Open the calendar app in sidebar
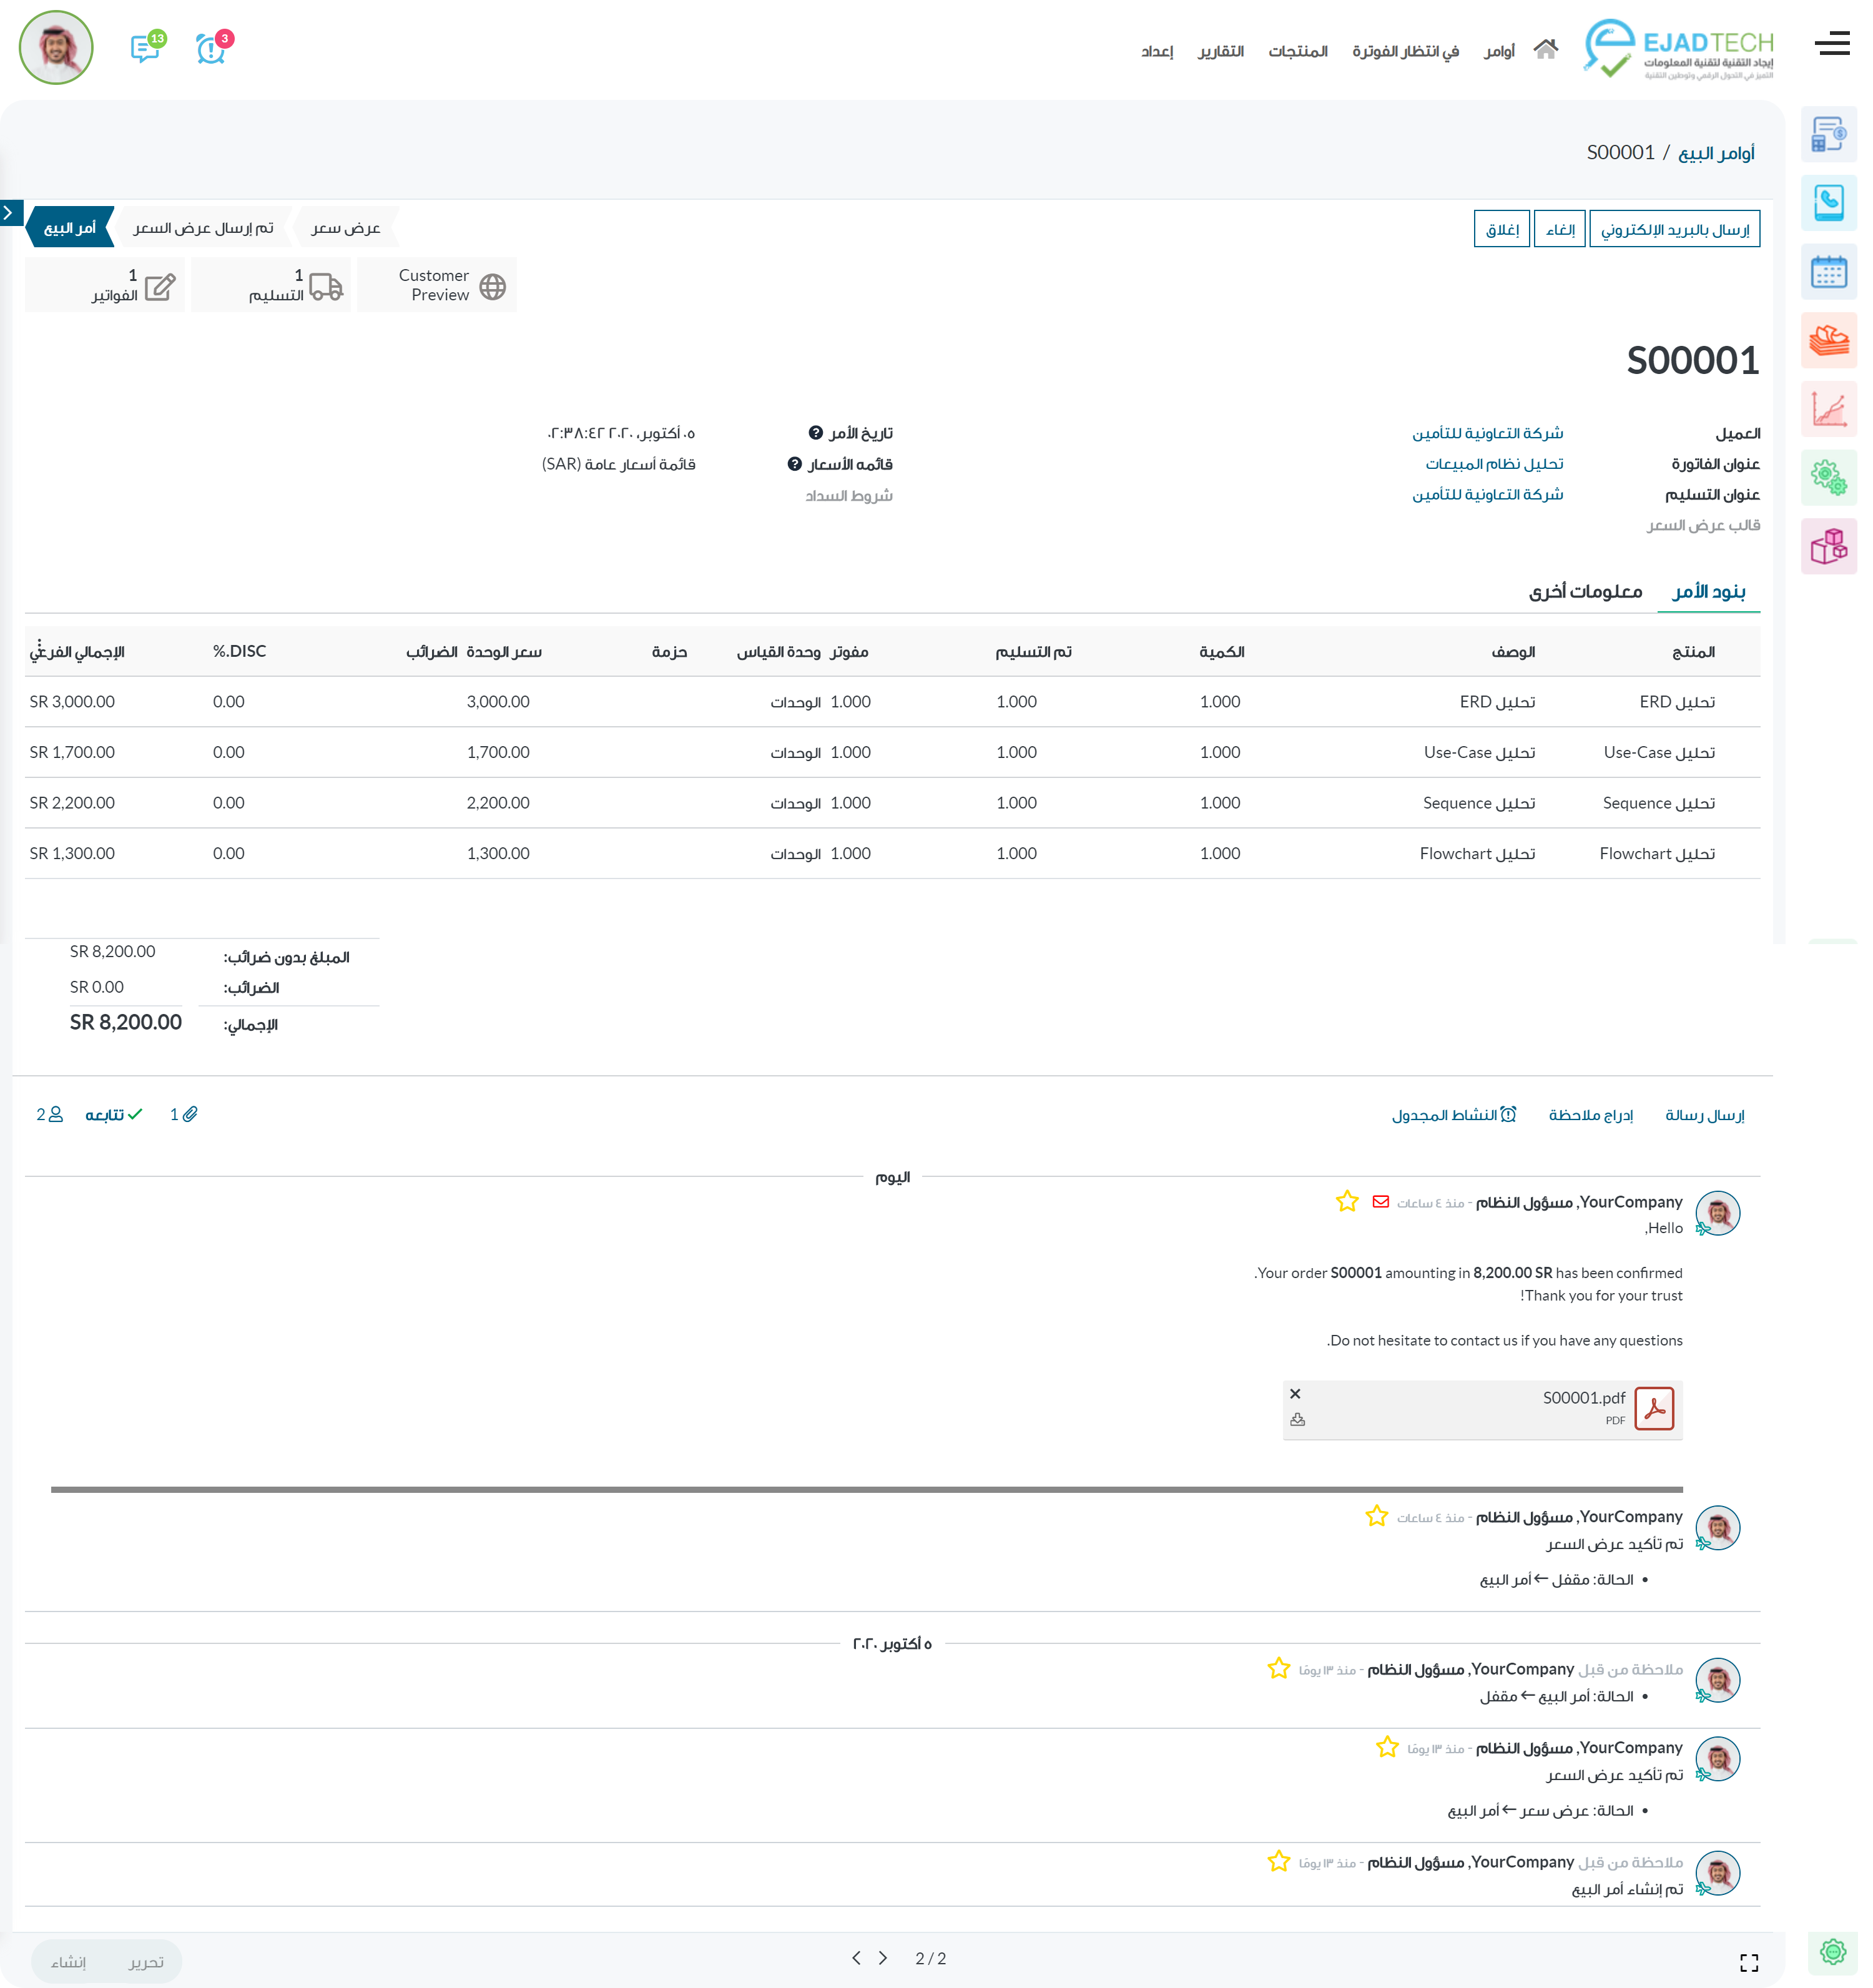Viewport: 1873px width, 1988px height. pos(1828,272)
